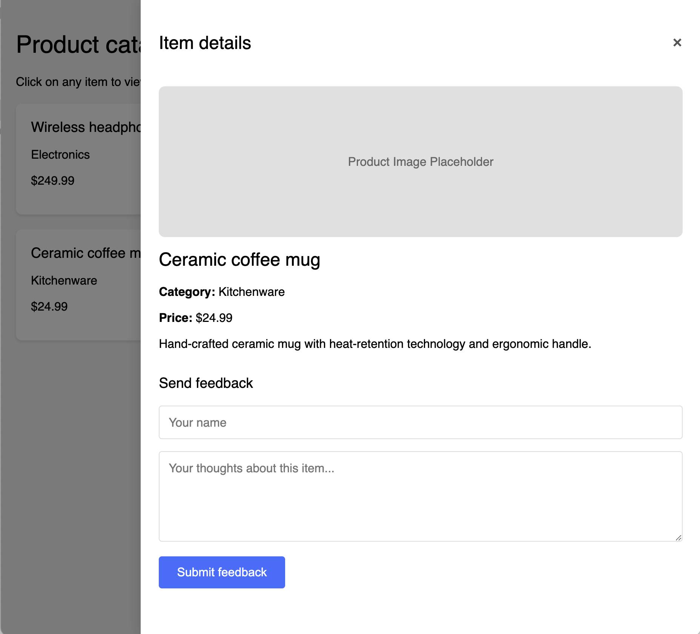
Task: Click the Product Image Placeholder
Action: (420, 162)
